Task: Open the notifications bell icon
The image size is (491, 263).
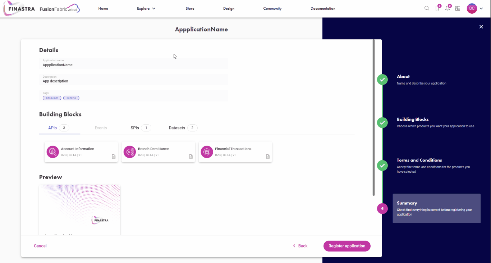Action: point(448,9)
